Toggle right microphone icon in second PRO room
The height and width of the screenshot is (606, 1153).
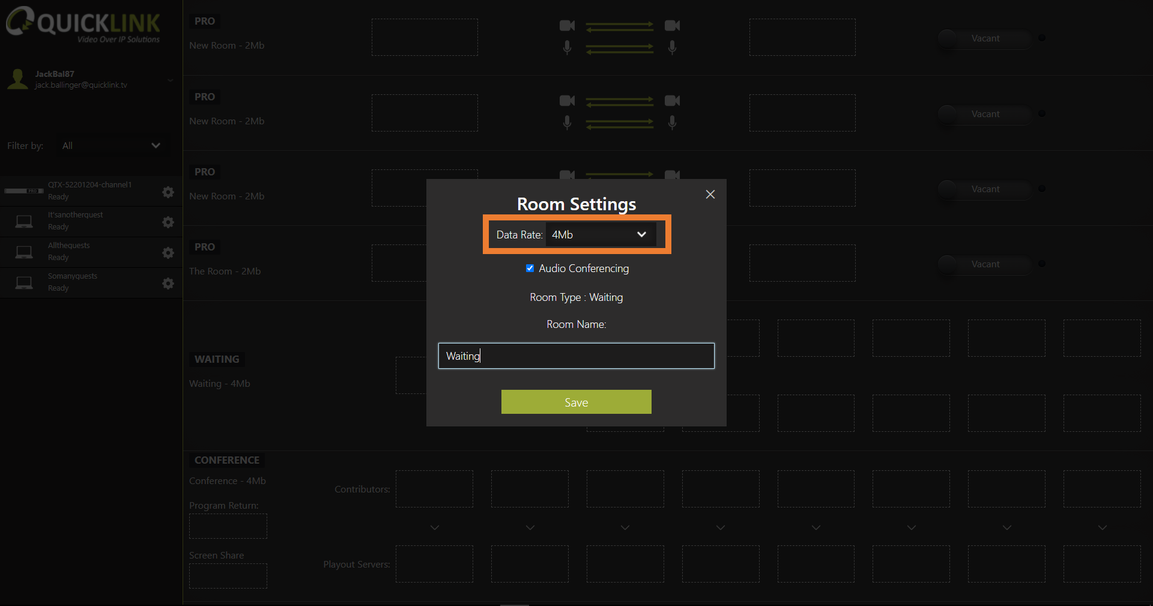pyautogui.click(x=672, y=123)
